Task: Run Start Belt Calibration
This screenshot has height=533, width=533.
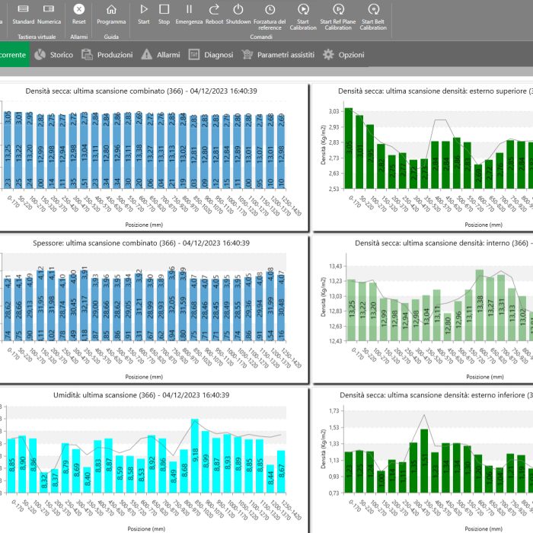Action: [373, 10]
